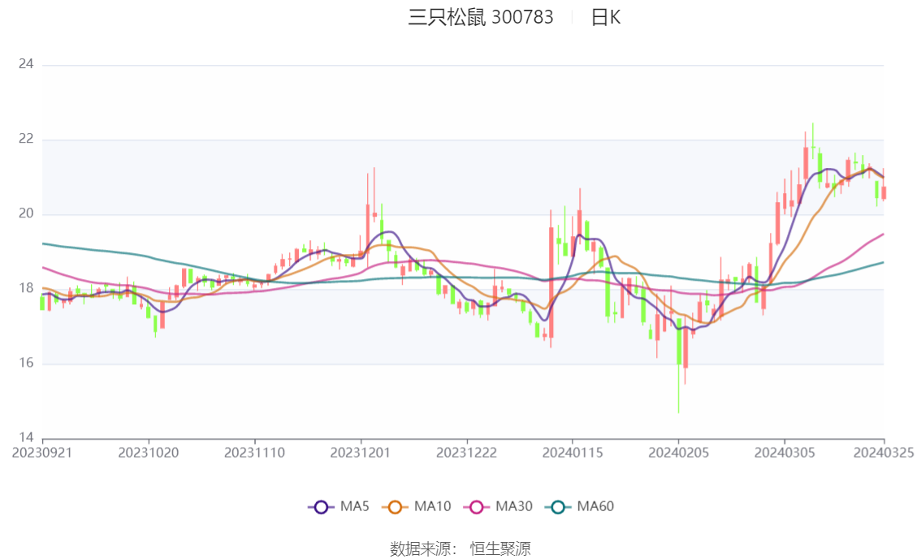Click the 20240305 date axis marker
Screen dimensions: 921x559
click(x=785, y=453)
